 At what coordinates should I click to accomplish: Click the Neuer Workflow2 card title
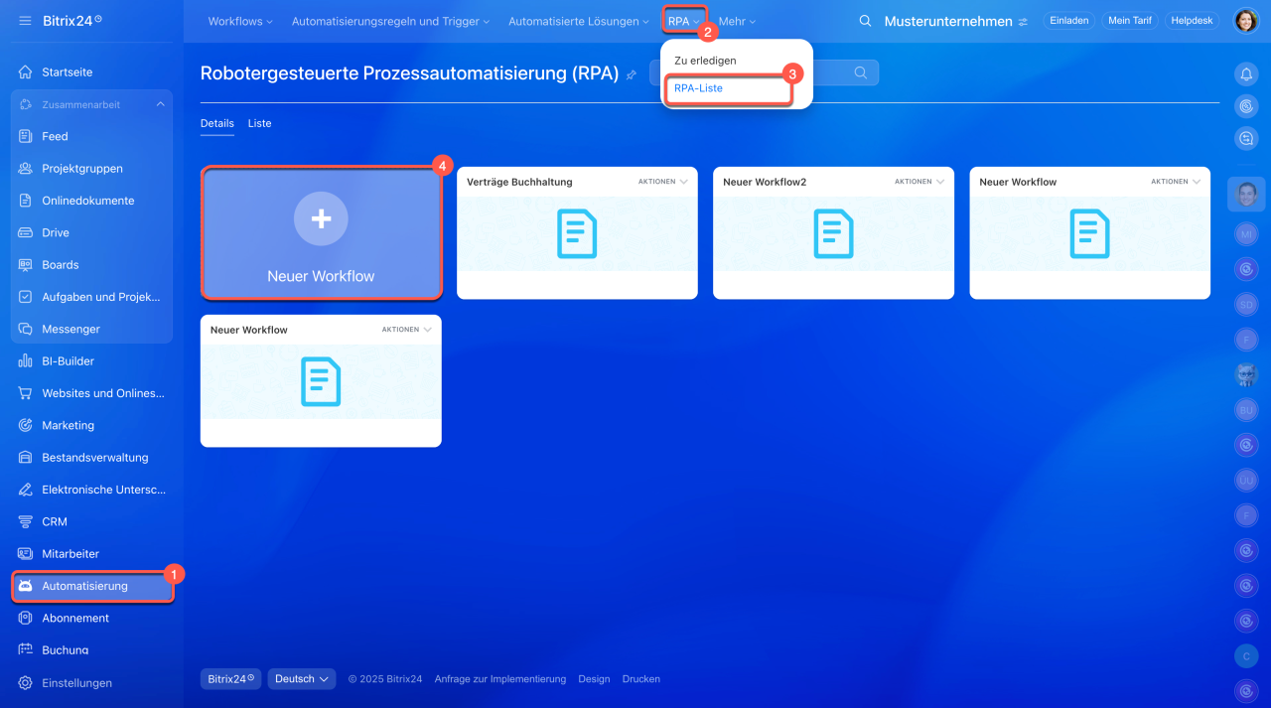click(x=765, y=182)
